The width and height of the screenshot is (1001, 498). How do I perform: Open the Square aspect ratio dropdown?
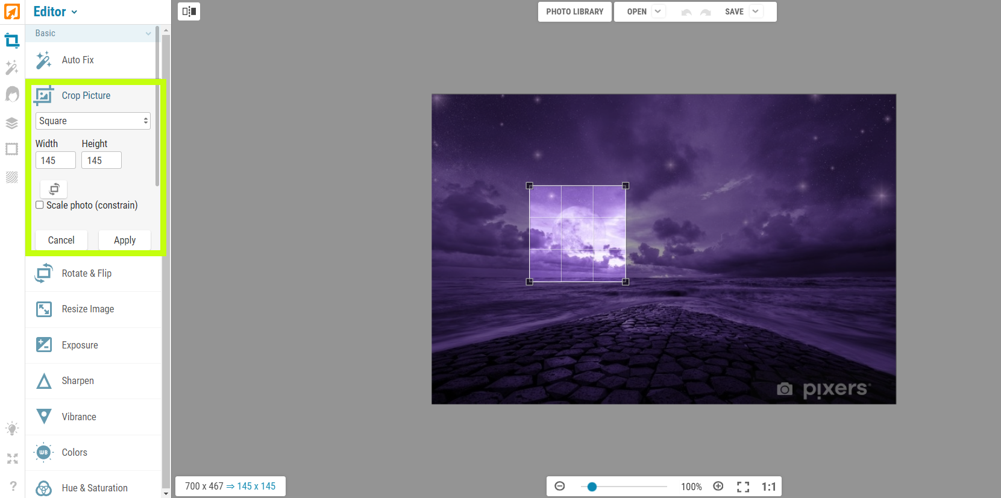point(93,121)
